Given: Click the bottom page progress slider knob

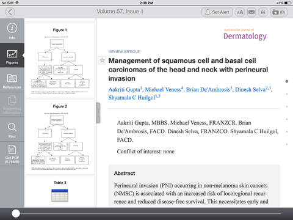Looking at the screenshot, I should [16, 213].
